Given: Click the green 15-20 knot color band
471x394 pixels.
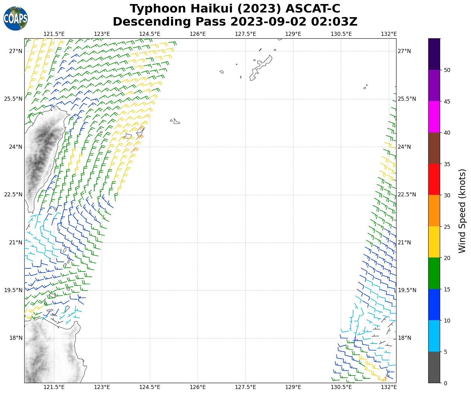Looking at the screenshot, I should [434, 273].
